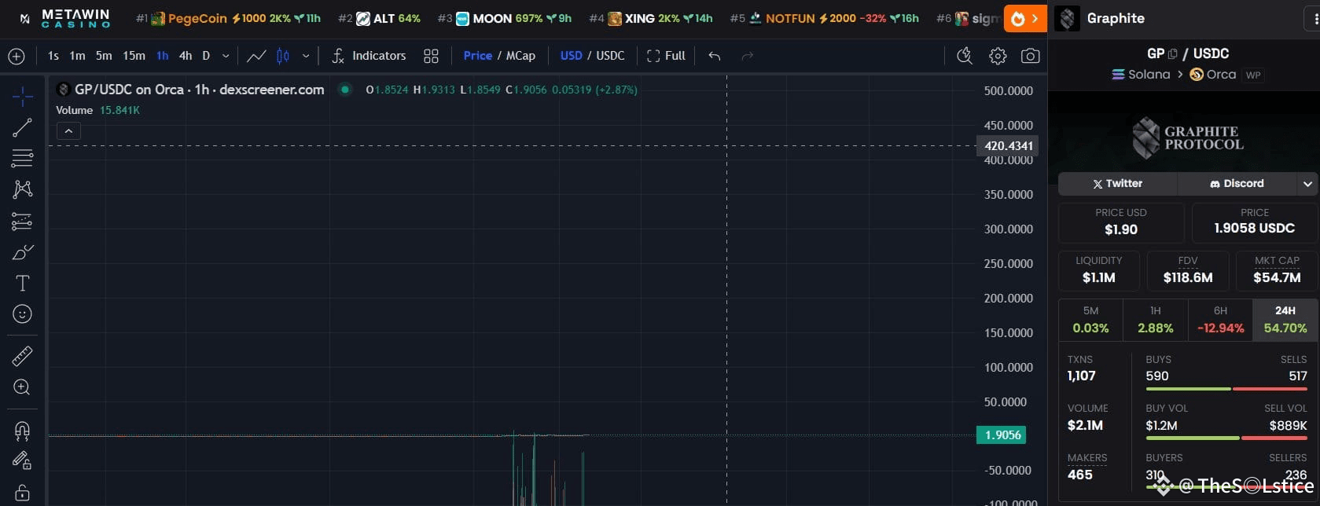Select the crosshair cursor tool

click(x=22, y=97)
